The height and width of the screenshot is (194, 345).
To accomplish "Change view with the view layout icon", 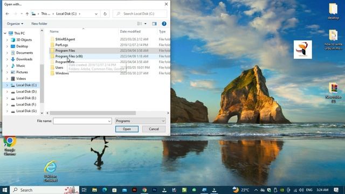I will (x=140, y=24).
